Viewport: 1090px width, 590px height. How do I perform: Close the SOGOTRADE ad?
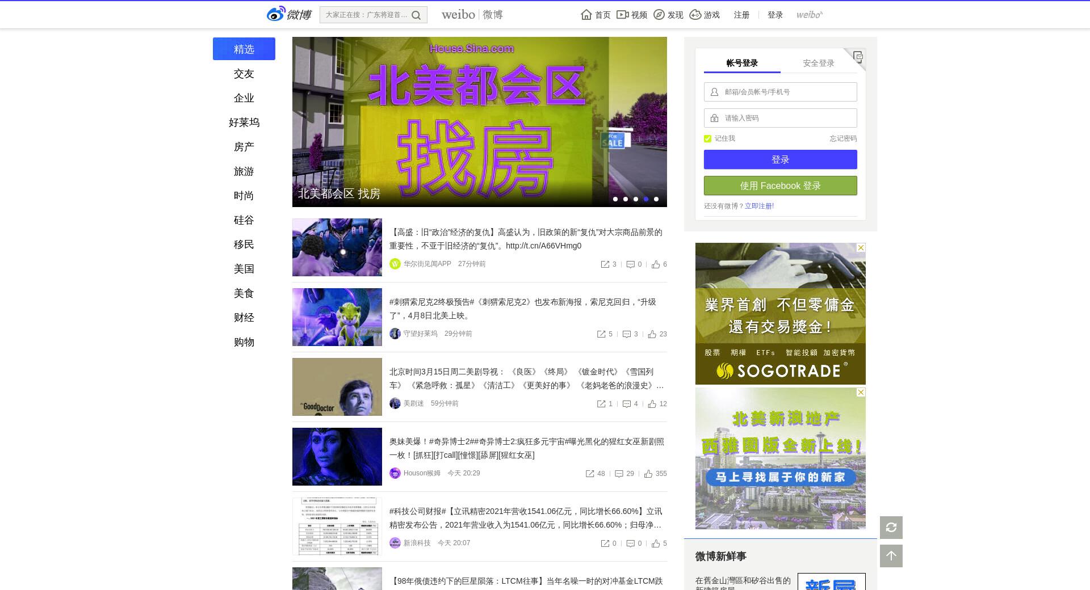click(x=861, y=248)
